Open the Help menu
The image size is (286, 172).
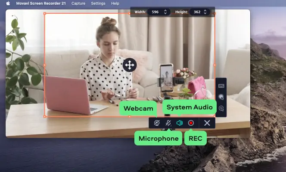115,3
